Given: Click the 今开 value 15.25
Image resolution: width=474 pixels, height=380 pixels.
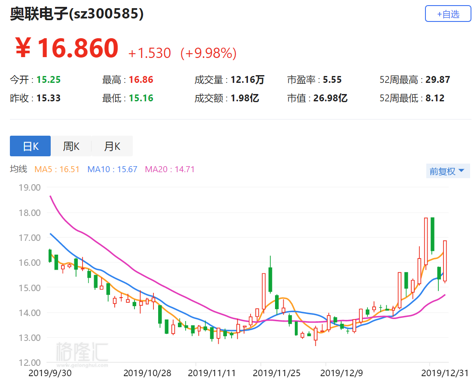Looking at the screenshot, I should pos(49,80).
